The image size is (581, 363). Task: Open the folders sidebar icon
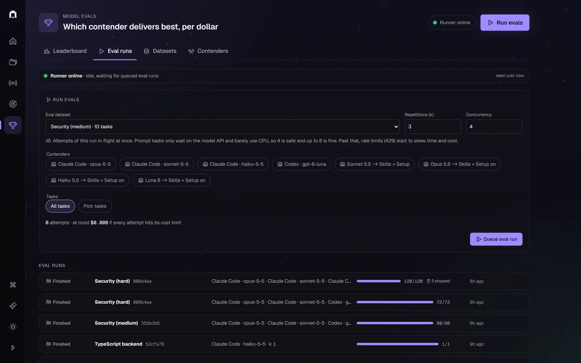(x=13, y=62)
